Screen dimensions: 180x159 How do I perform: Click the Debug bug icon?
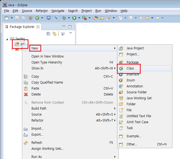64,18
